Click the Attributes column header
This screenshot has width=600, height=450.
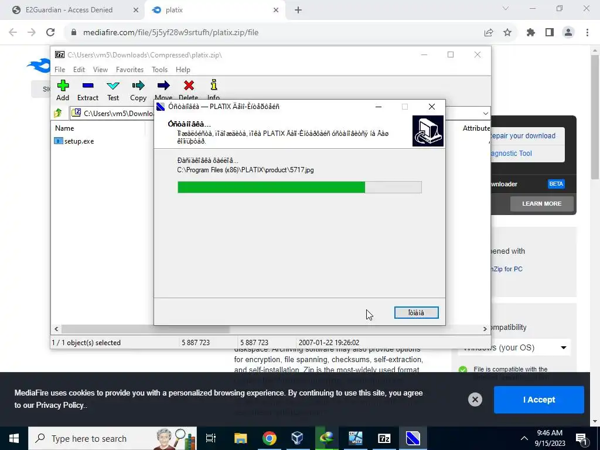coord(476,128)
